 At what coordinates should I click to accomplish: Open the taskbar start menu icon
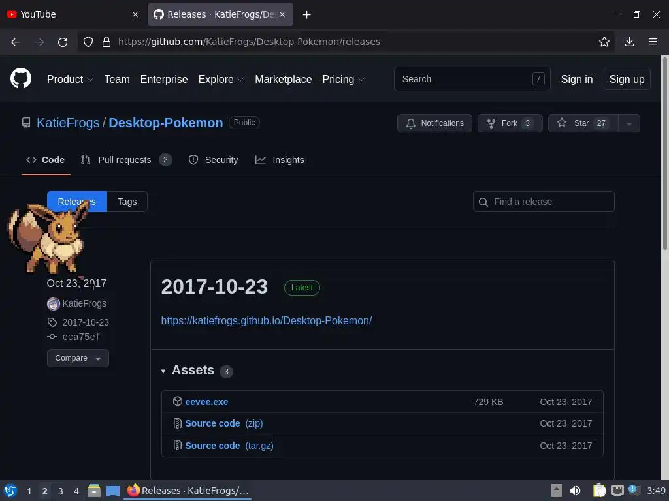pos(10,491)
